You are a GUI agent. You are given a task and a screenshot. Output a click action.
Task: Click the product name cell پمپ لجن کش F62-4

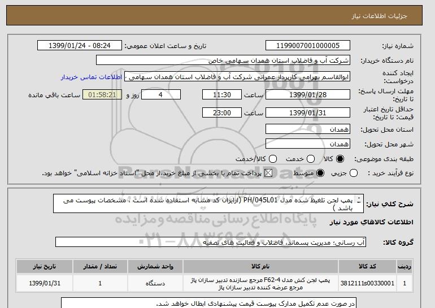click(x=260, y=283)
